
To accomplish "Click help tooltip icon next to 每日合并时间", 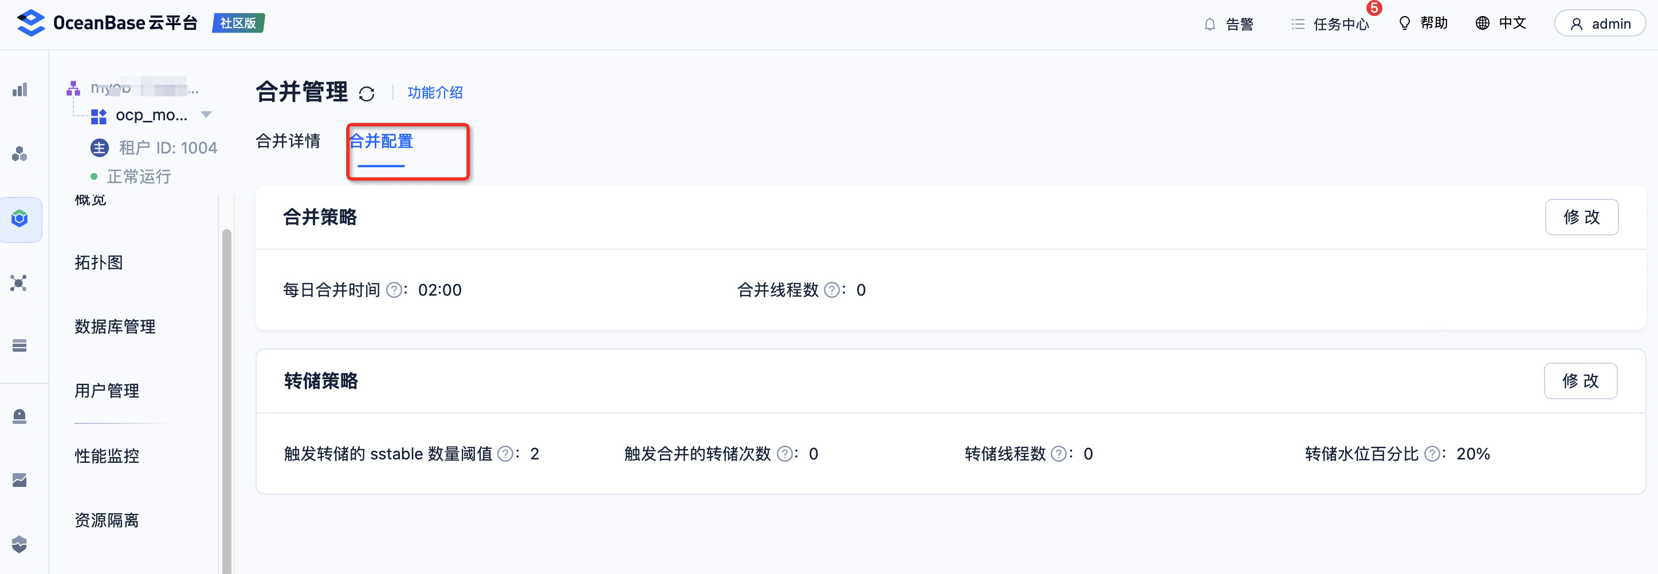I will tap(393, 290).
